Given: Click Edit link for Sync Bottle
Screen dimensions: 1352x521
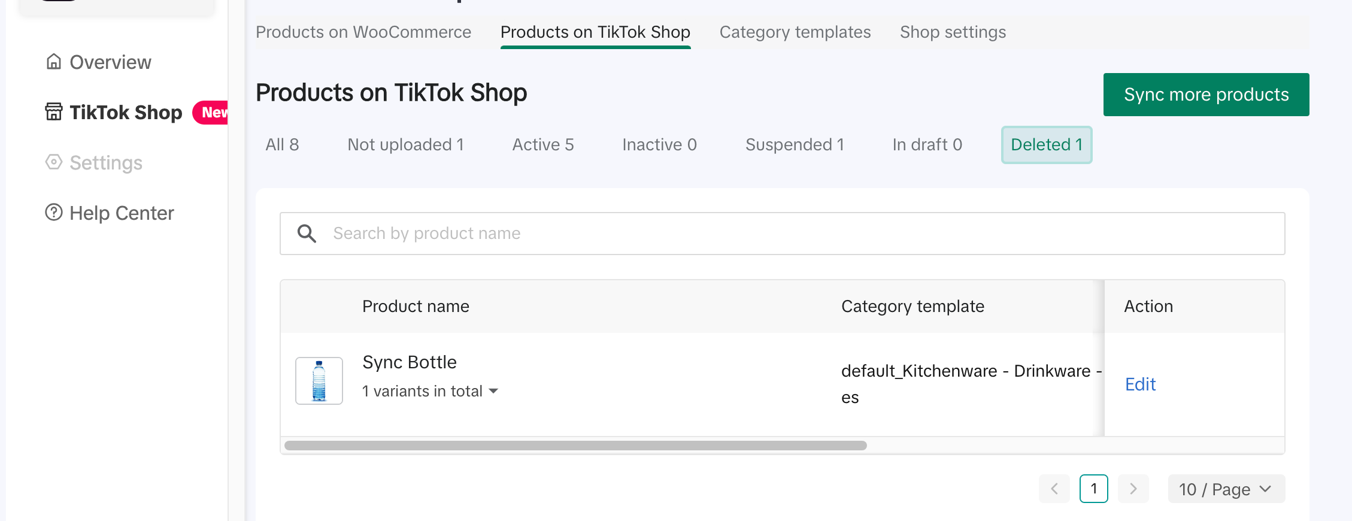Looking at the screenshot, I should (x=1140, y=384).
